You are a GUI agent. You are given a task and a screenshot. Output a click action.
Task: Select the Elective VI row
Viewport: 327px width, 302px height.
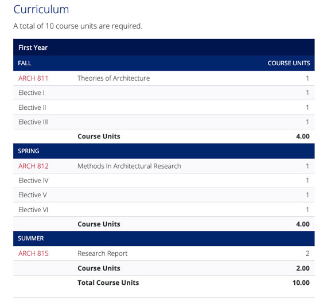point(164,210)
